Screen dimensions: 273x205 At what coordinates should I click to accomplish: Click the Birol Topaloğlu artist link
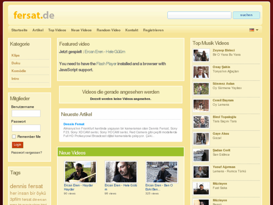pos(225,117)
